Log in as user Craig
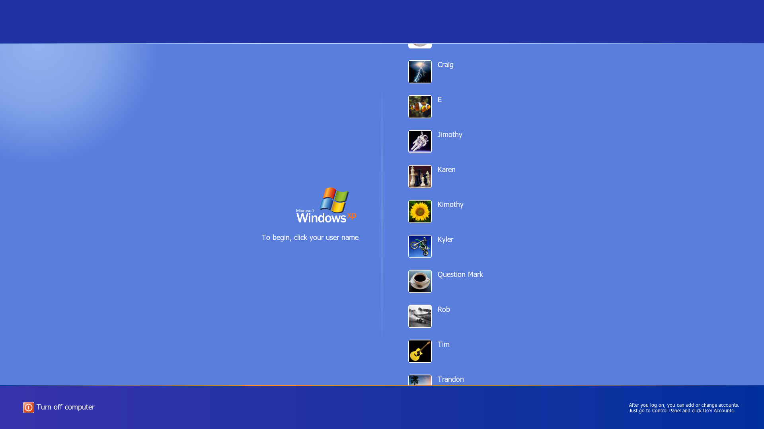Image resolution: width=764 pixels, height=429 pixels. coord(445,65)
